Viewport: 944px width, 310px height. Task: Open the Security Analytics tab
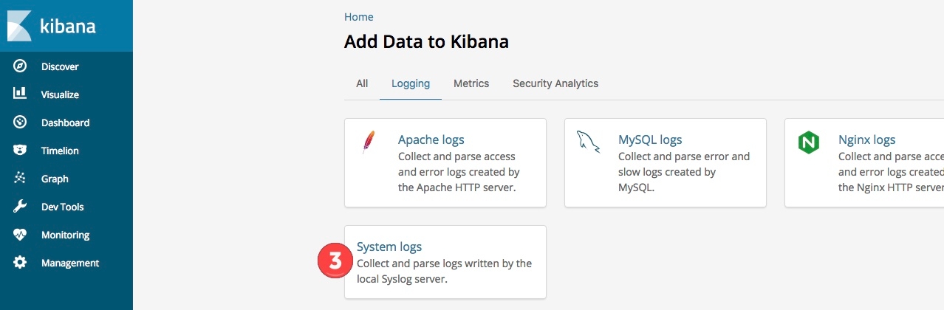(555, 83)
